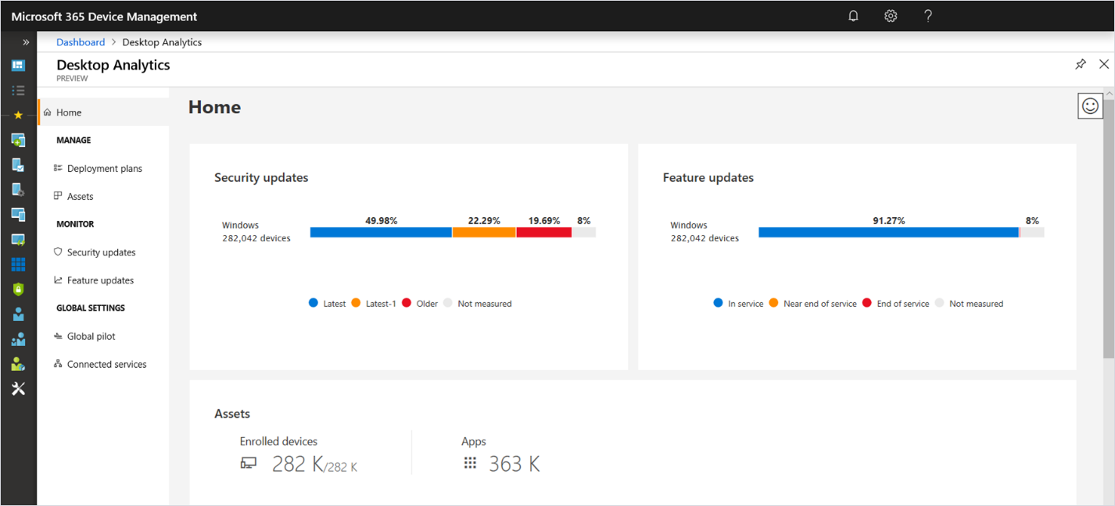Viewport: 1115px width, 506px height.
Task: Open the notifications bell
Action: (x=854, y=16)
